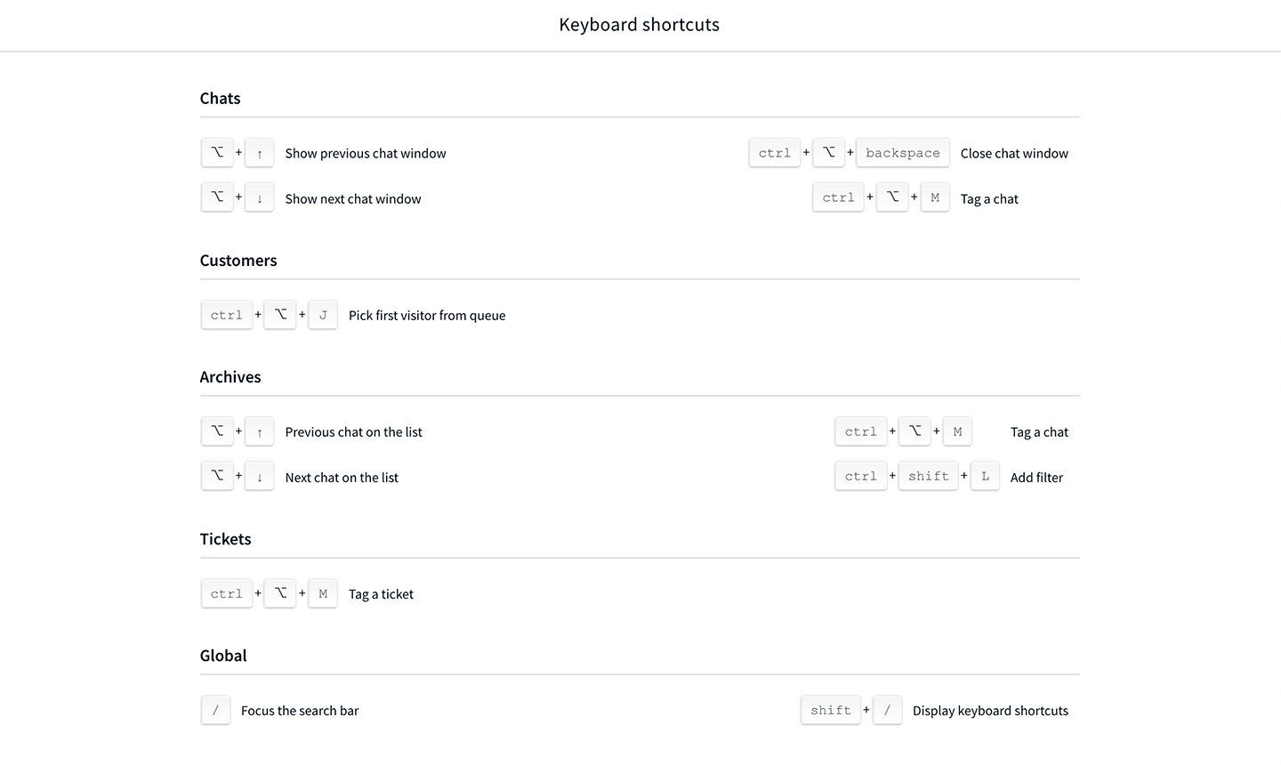Click the Keyboard shortcuts page title

[x=640, y=25]
